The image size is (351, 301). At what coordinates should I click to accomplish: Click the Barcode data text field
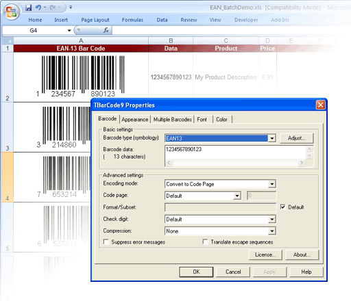point(235,152)
